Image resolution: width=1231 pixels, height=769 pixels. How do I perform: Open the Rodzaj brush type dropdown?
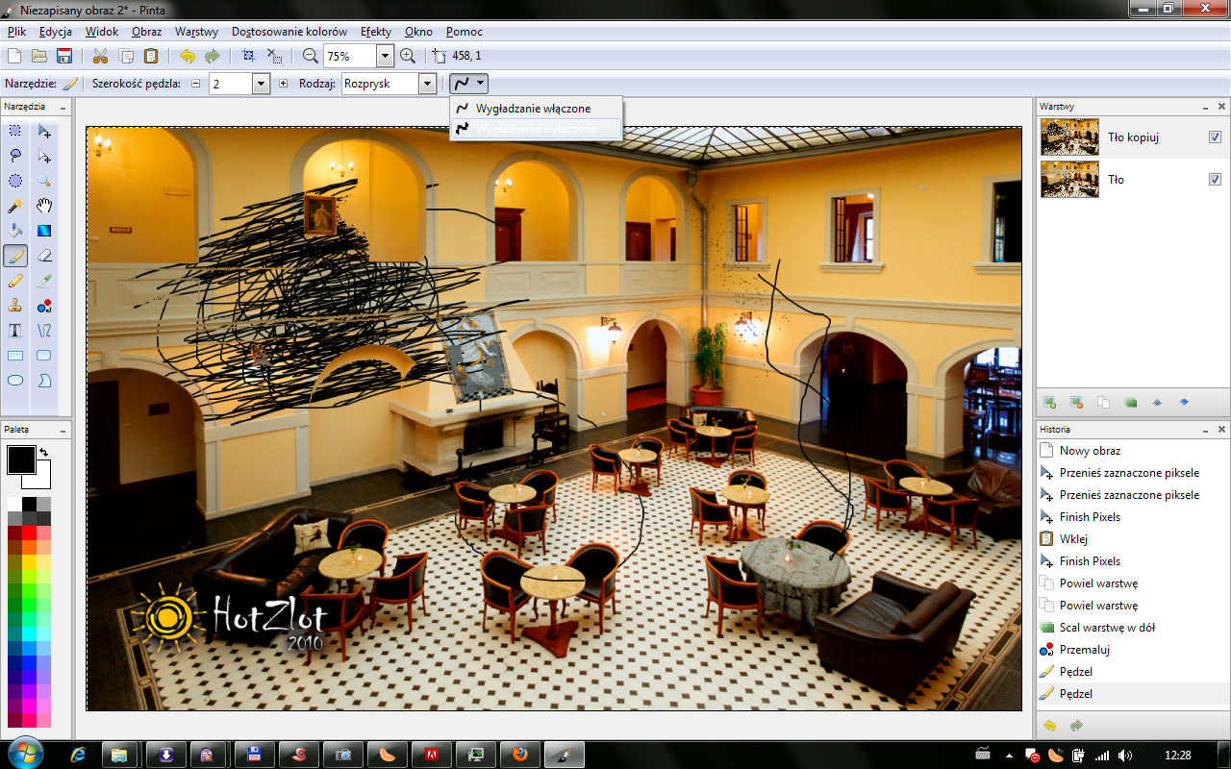pos(427,84)
